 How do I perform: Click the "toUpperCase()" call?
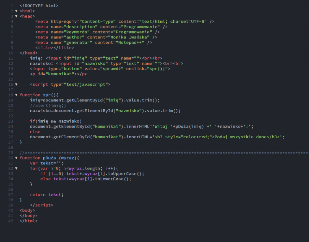[x=125, y=174]
